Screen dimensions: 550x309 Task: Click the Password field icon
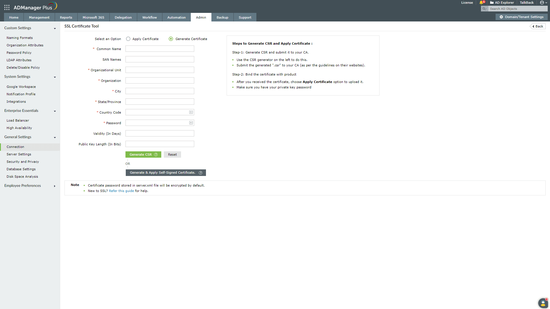click(191, 123)
